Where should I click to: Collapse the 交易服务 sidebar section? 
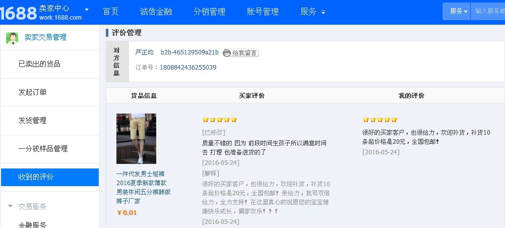click(x=11, y=206)
